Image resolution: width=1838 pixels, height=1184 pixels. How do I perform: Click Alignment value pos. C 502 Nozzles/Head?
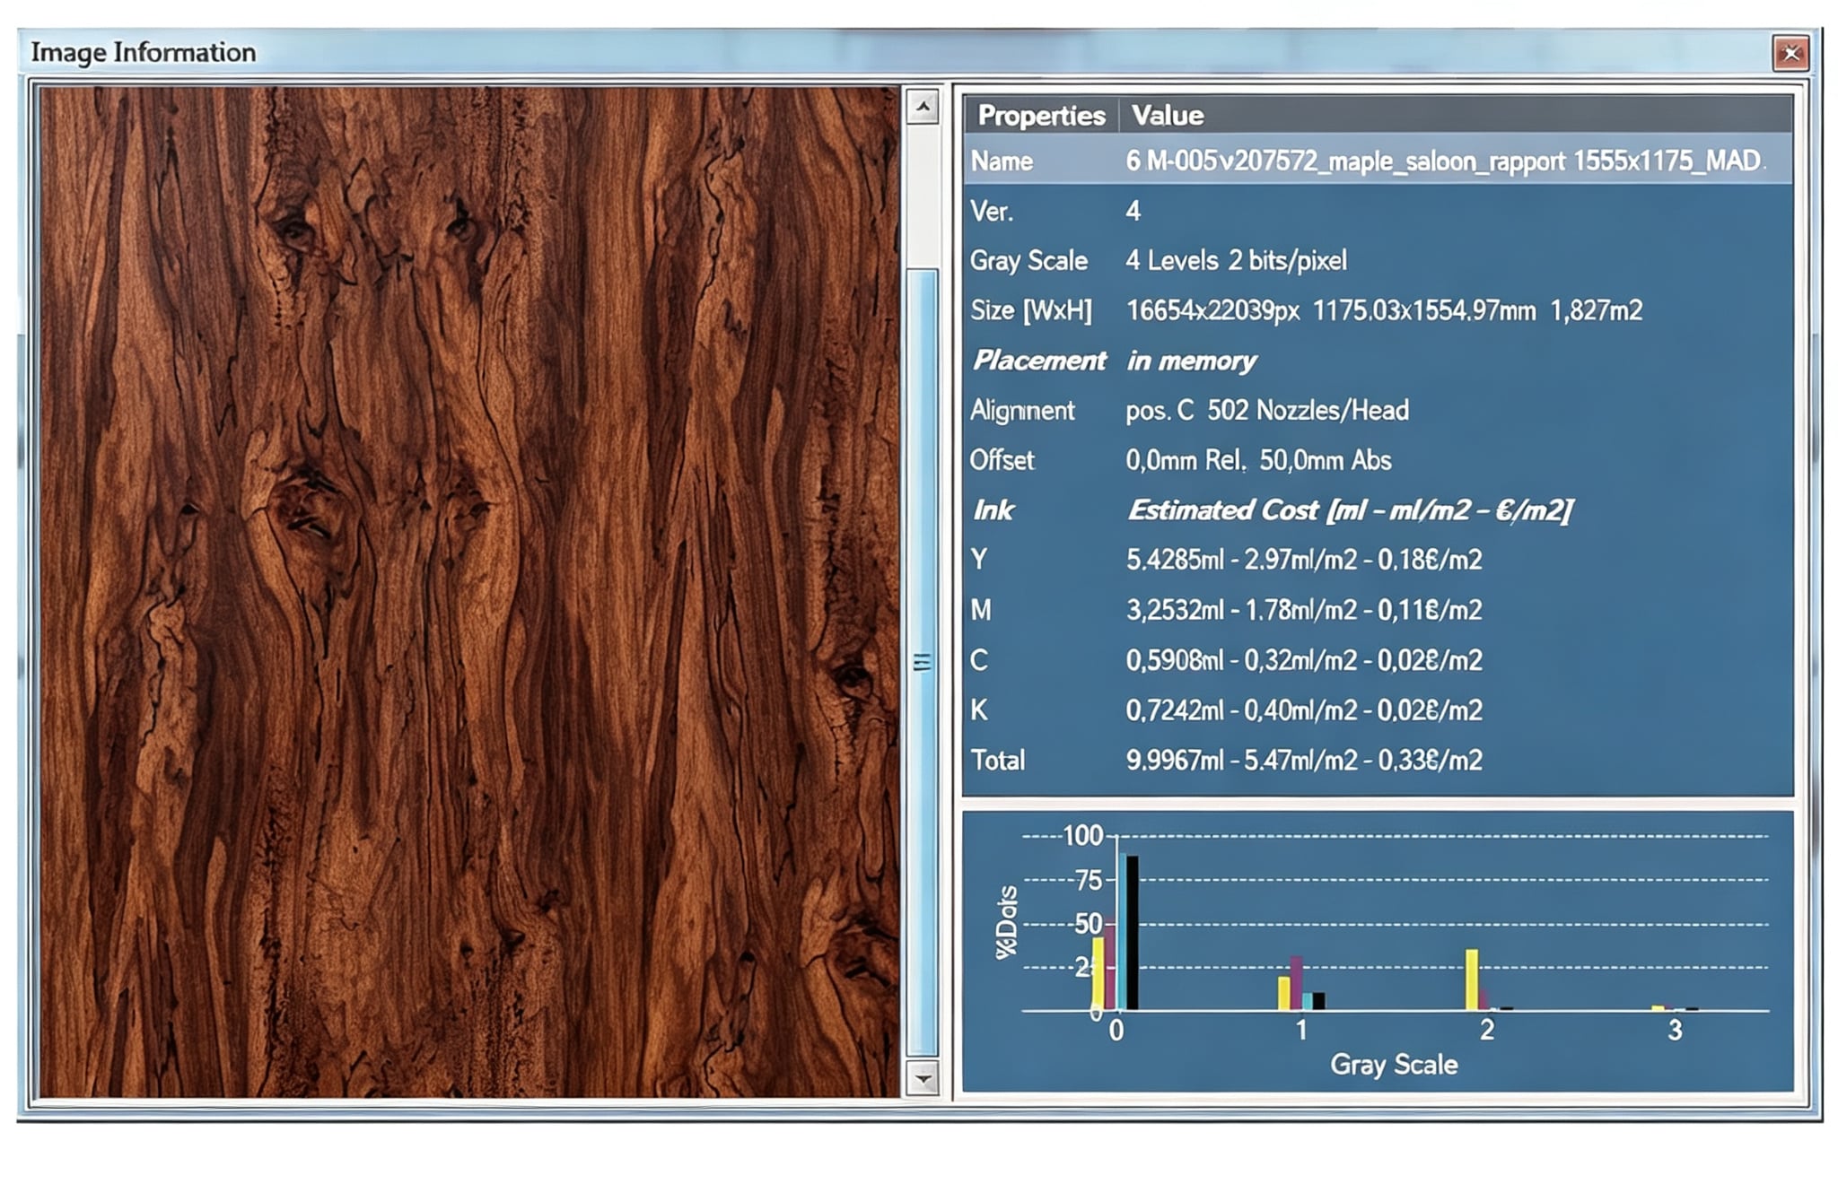click(x=1267, y=411)
